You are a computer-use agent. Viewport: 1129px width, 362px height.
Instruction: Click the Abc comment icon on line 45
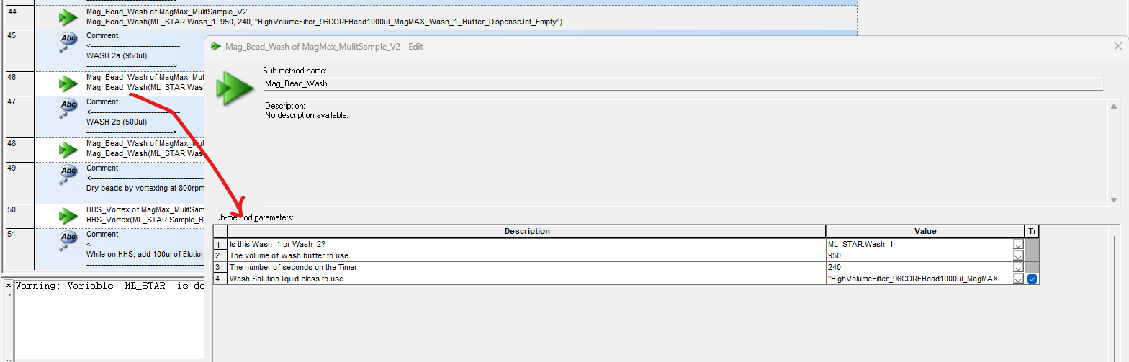(x=68, y=43)
